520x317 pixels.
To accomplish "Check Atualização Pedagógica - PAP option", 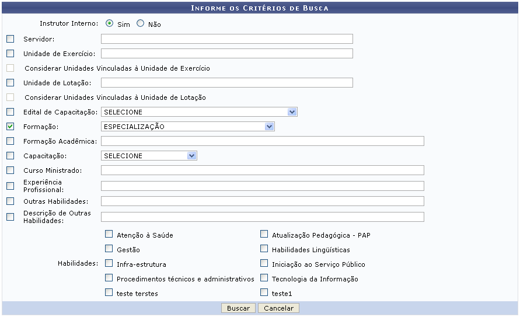I will pyautogui.click(x=264, y=235).
